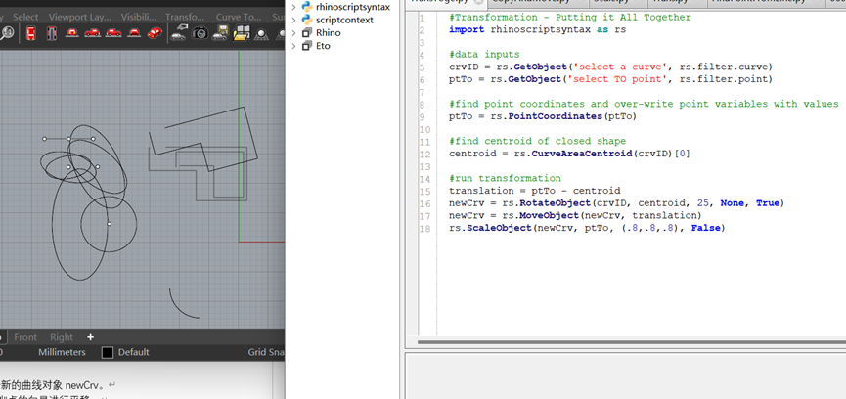Expand the Eto module tree node
The width and height of the screenshot is (846, 399).
(x=293, y=46)
